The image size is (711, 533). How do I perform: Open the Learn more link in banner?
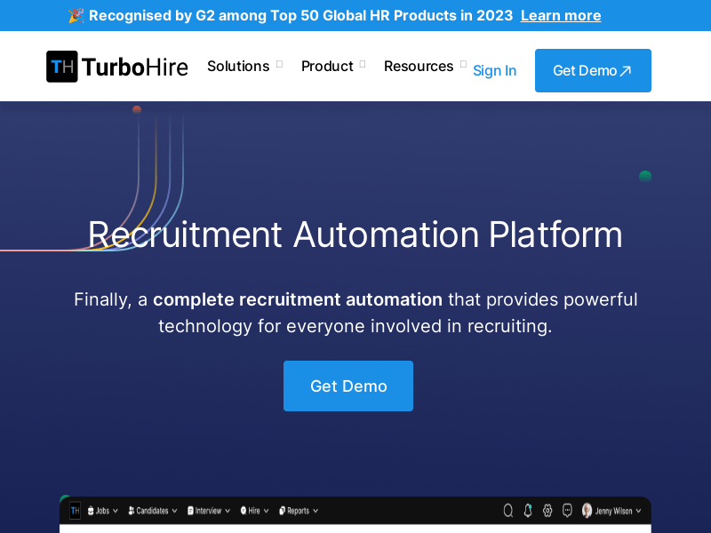(561, 15)
